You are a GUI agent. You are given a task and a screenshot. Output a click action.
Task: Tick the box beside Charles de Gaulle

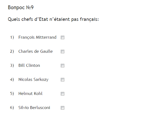[62, 52]
